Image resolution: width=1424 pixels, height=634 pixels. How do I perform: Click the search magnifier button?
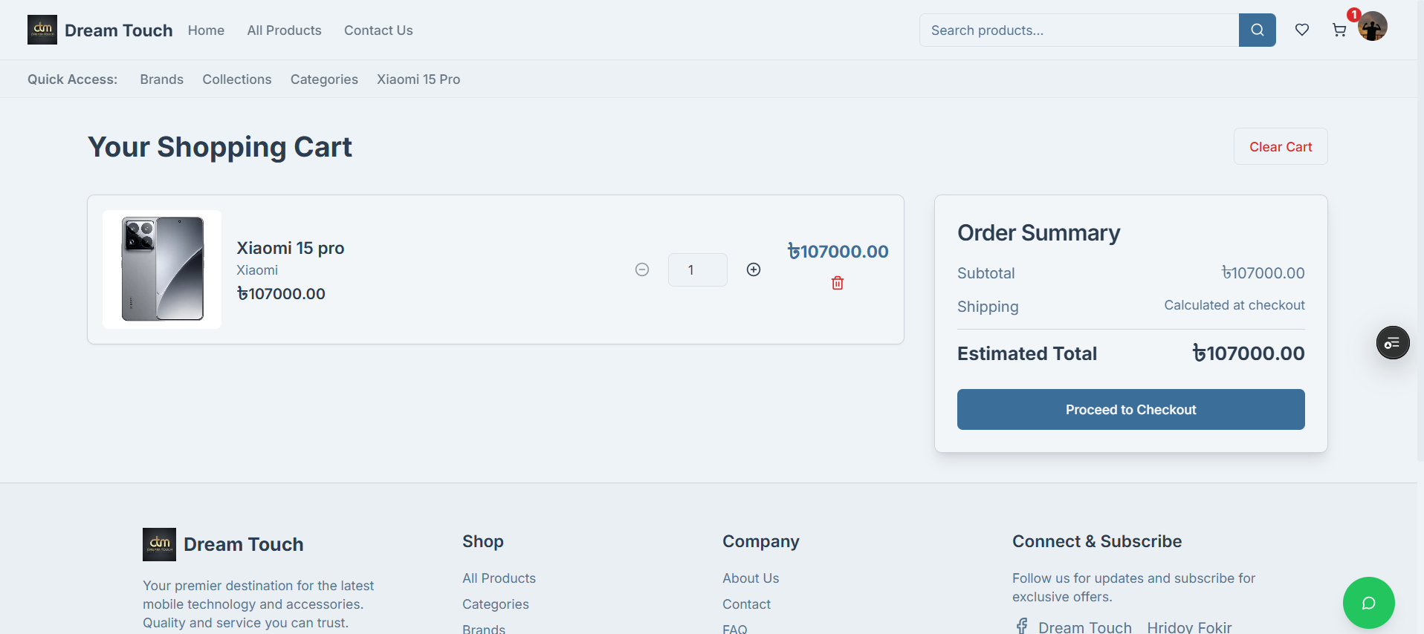[x=1257, y=30]
